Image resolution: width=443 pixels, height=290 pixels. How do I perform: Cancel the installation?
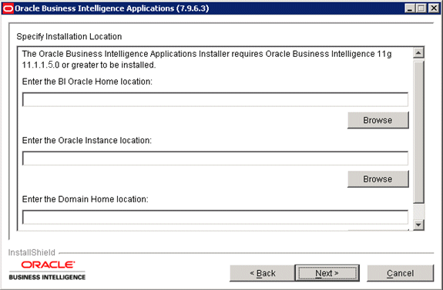click(x=401, y=273)
